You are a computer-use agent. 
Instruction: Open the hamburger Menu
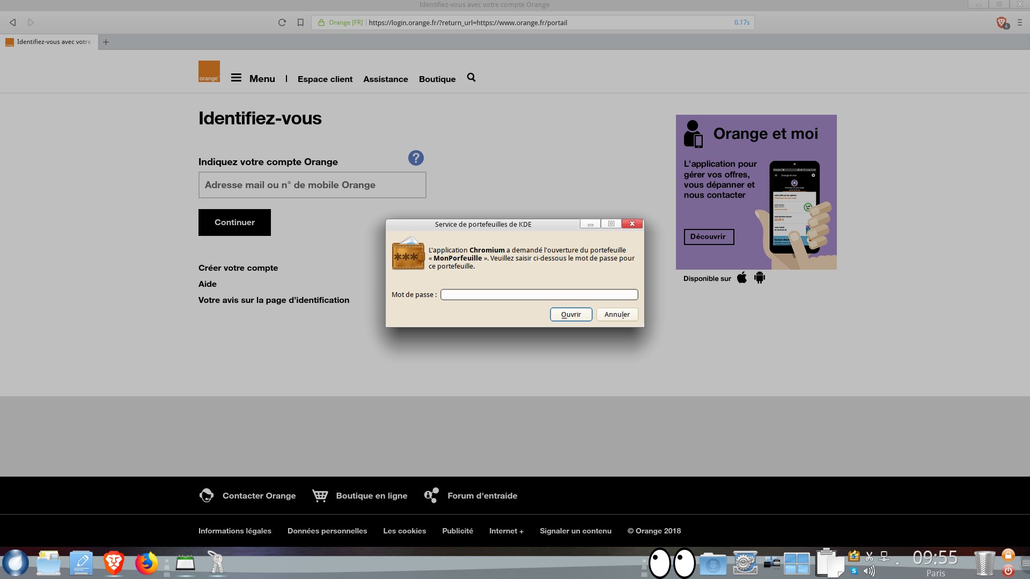click(253, 78)
